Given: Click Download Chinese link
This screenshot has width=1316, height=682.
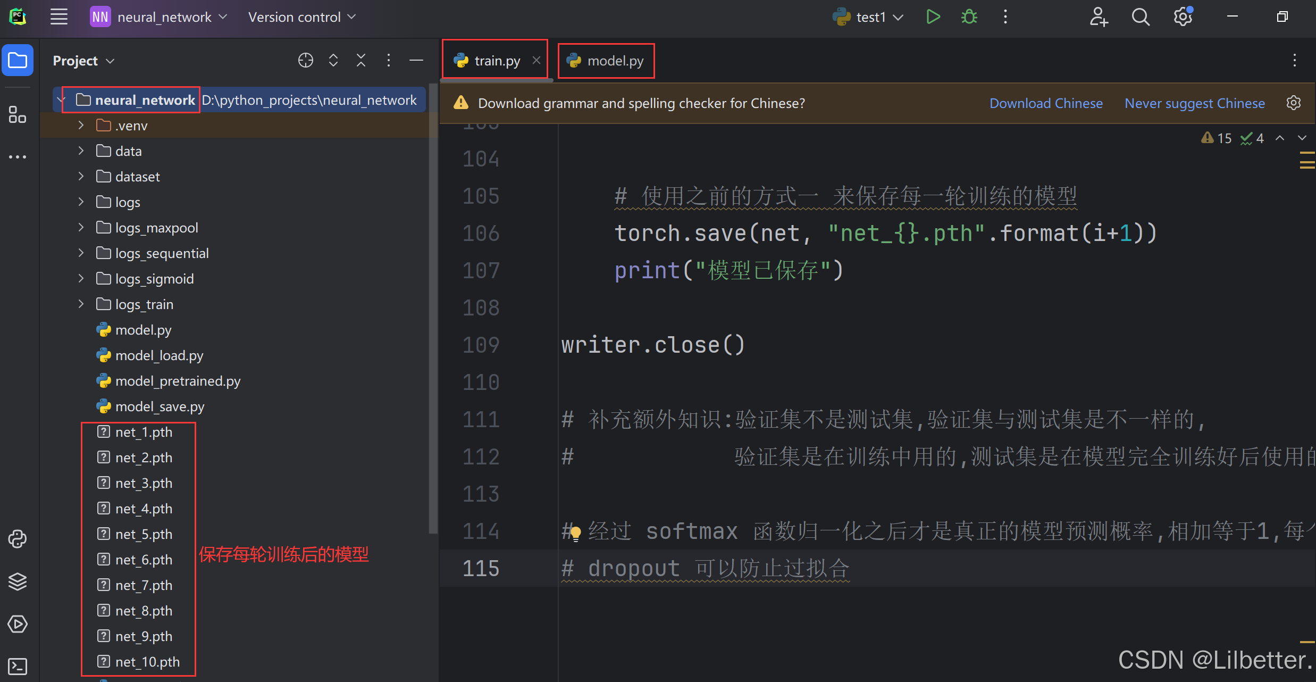Looking at the screenshot, I should click(x=1046, y=103).
